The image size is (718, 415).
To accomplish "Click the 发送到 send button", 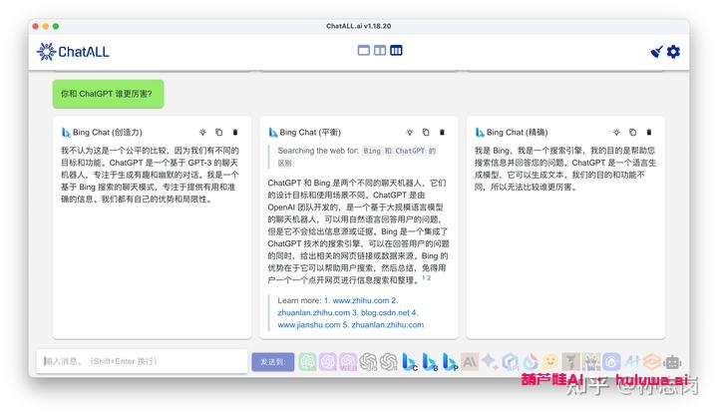I will click(273, 362).
